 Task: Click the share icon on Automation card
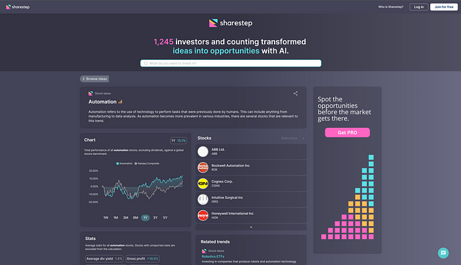(296, 94)
